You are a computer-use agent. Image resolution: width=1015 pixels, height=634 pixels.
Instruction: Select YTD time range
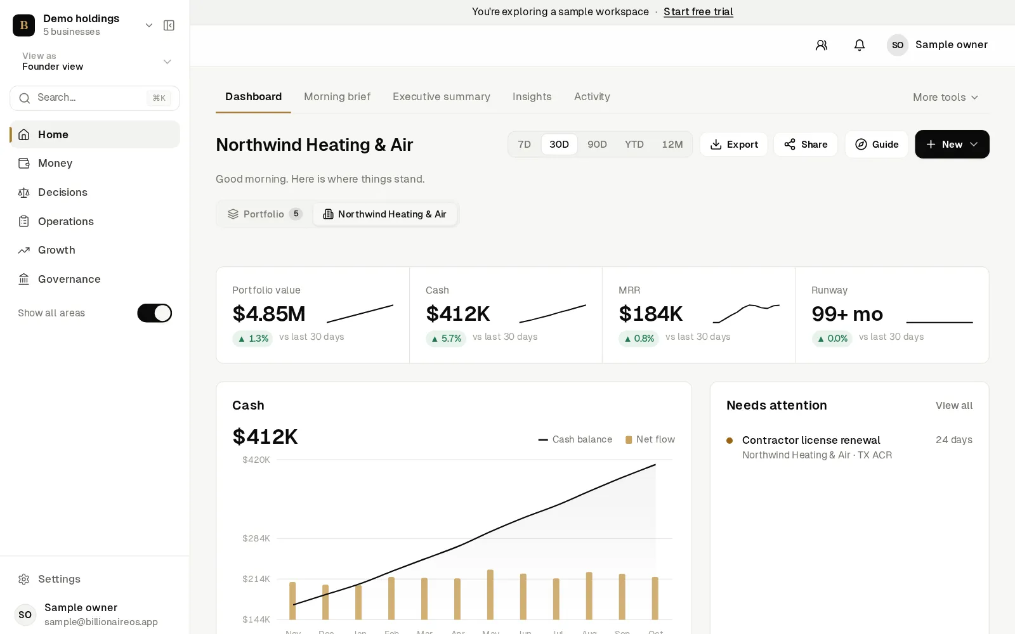coord(634,145)
